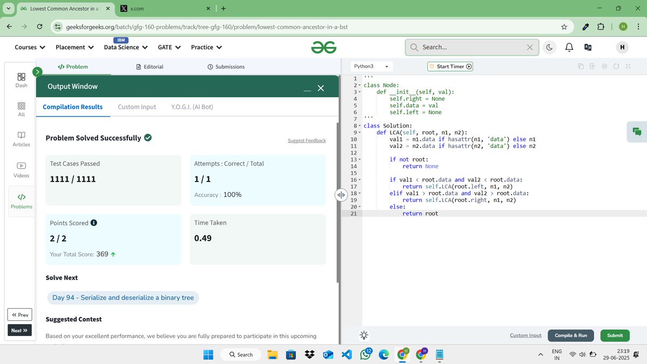Image resolution: width=647 pixels, height=364 pixels.
Task: Copy code using the editor copy icon
Action: [x=581, y=66]
